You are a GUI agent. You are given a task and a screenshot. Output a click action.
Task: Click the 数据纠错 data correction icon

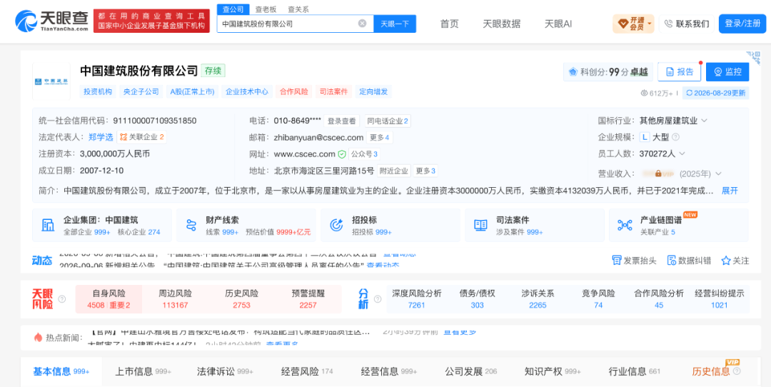click(672, 261)
